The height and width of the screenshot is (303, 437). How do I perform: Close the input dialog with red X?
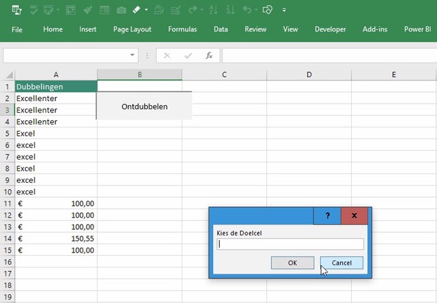(354, 216)
